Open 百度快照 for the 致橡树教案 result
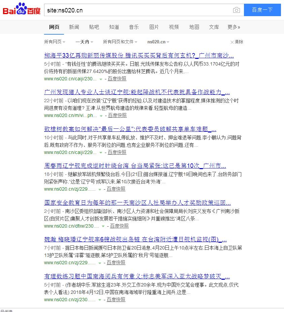Screen dimensions: 284x312 [117, 152]
